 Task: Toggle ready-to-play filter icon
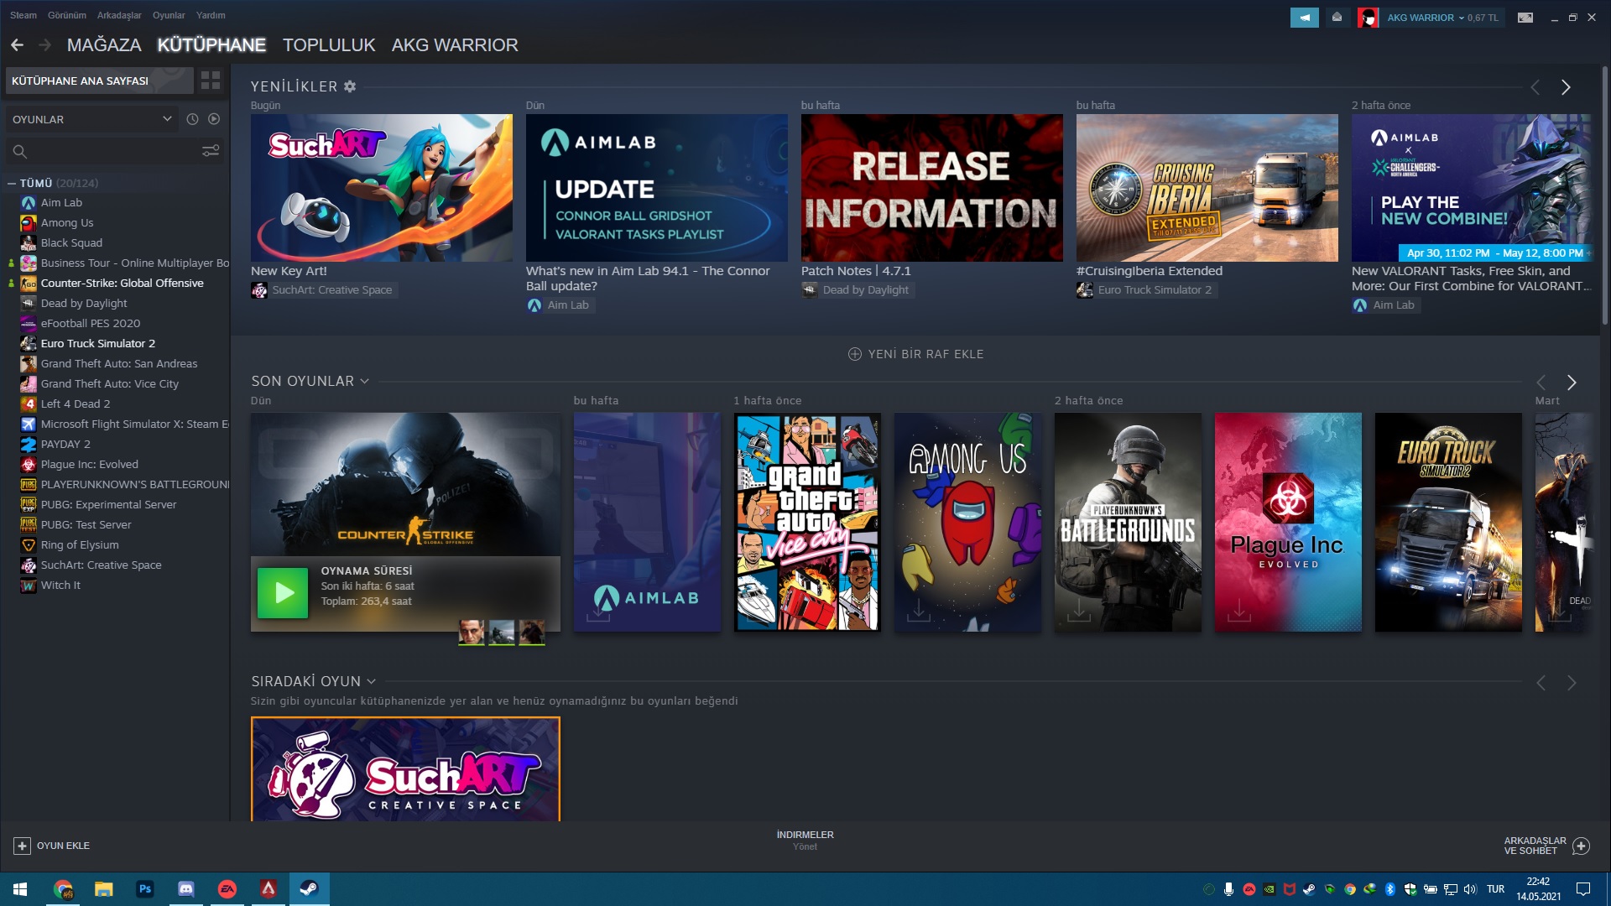pyautogui.click(x=214, y=119)
